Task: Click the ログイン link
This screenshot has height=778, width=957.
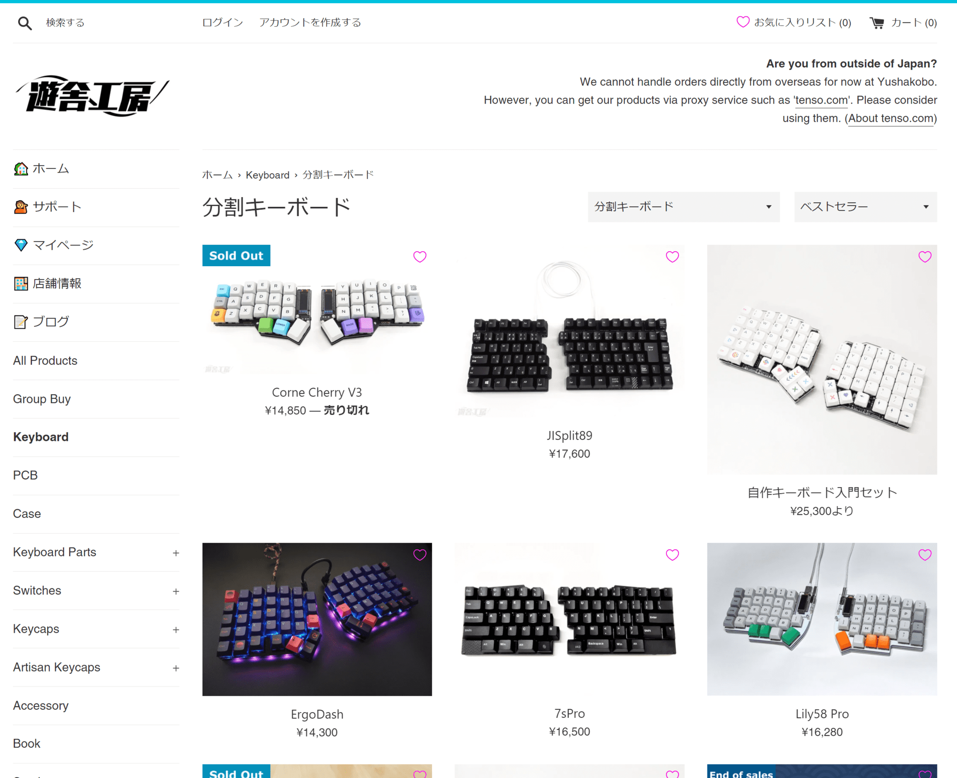Action: (x=222, y=22)
